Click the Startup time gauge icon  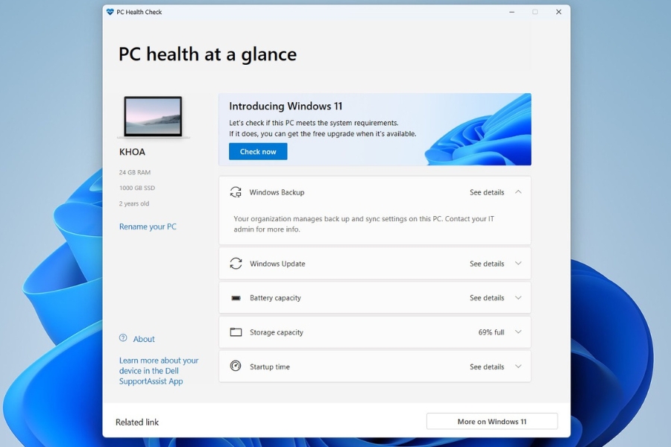[x=236, y=366]
